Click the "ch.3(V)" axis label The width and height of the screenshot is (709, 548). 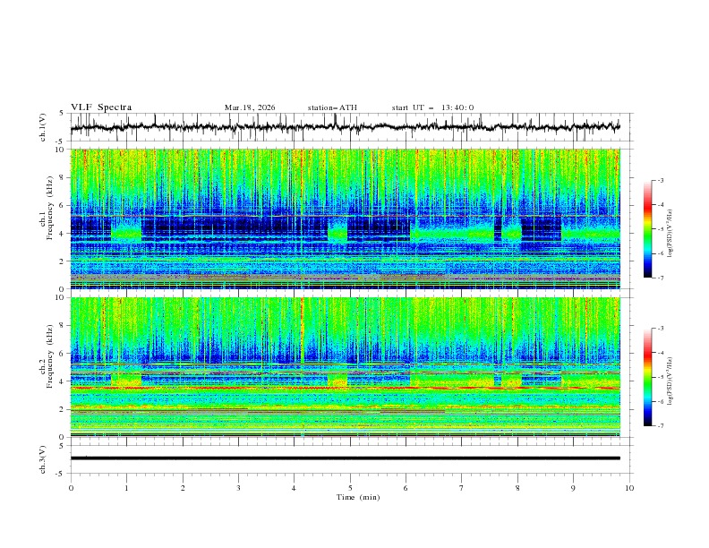43,459
